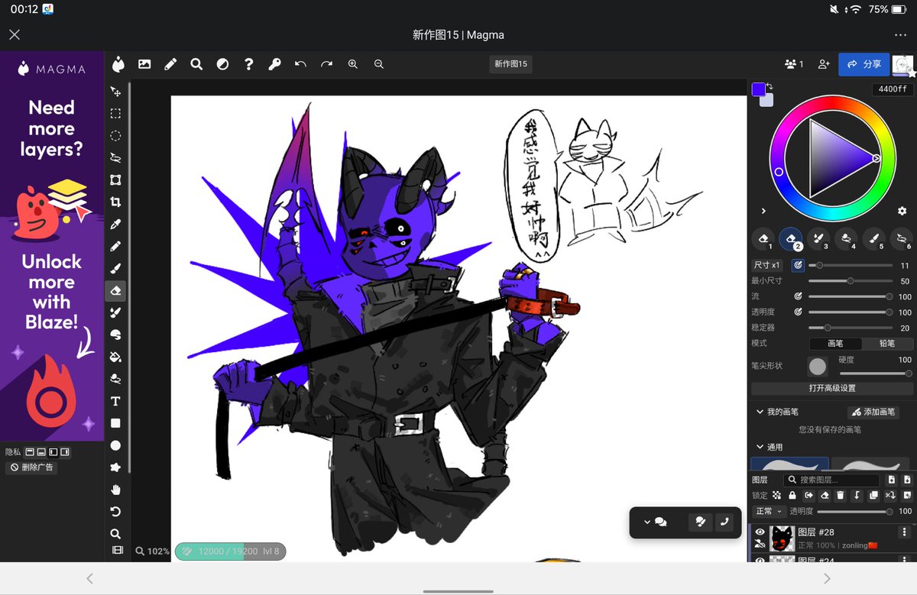
Task: Expand the chat popup chevron
Action: pos(647,522)
